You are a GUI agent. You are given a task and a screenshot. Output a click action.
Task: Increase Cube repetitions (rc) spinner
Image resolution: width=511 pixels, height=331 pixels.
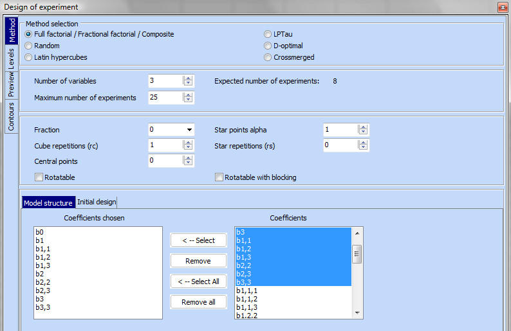pos(188,143)
